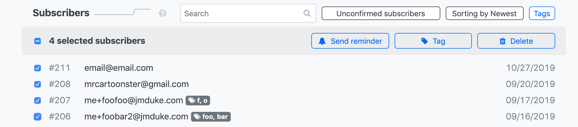The width and height of the screenshot is (578, 127).
Task: Click the trash can delete icon
Action: pyautogui.click(x=503, y=41)
